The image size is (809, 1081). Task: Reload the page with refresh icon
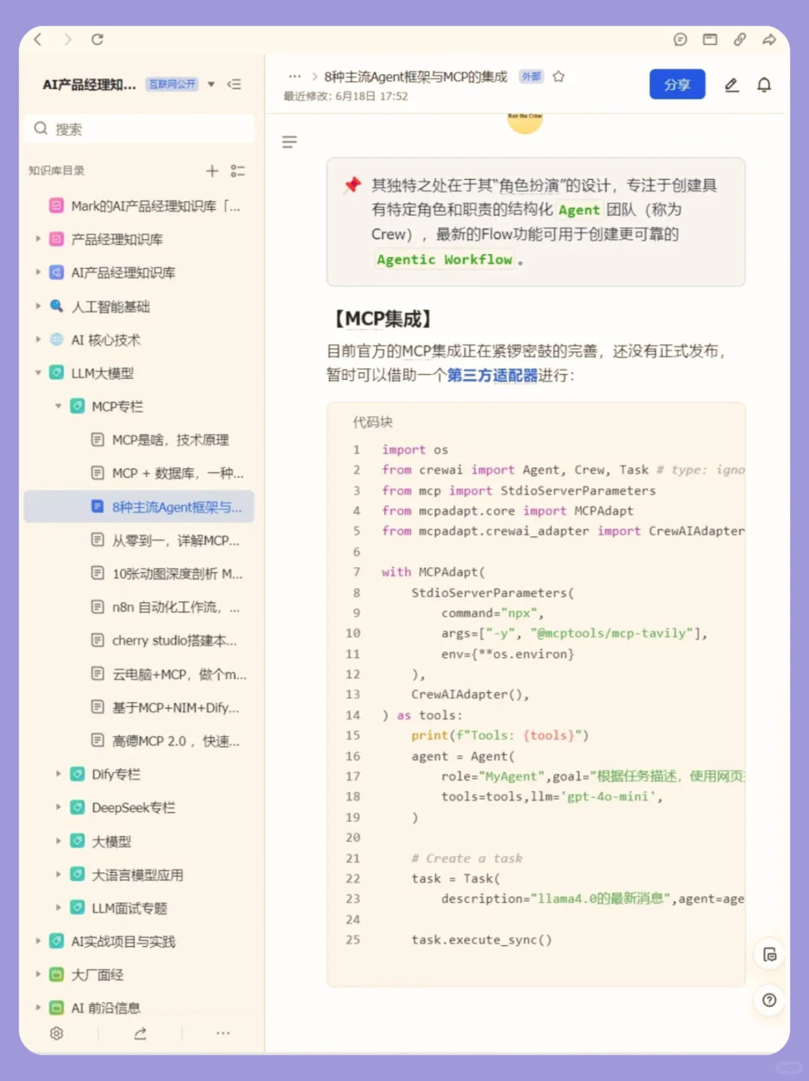tap(97, 40)
